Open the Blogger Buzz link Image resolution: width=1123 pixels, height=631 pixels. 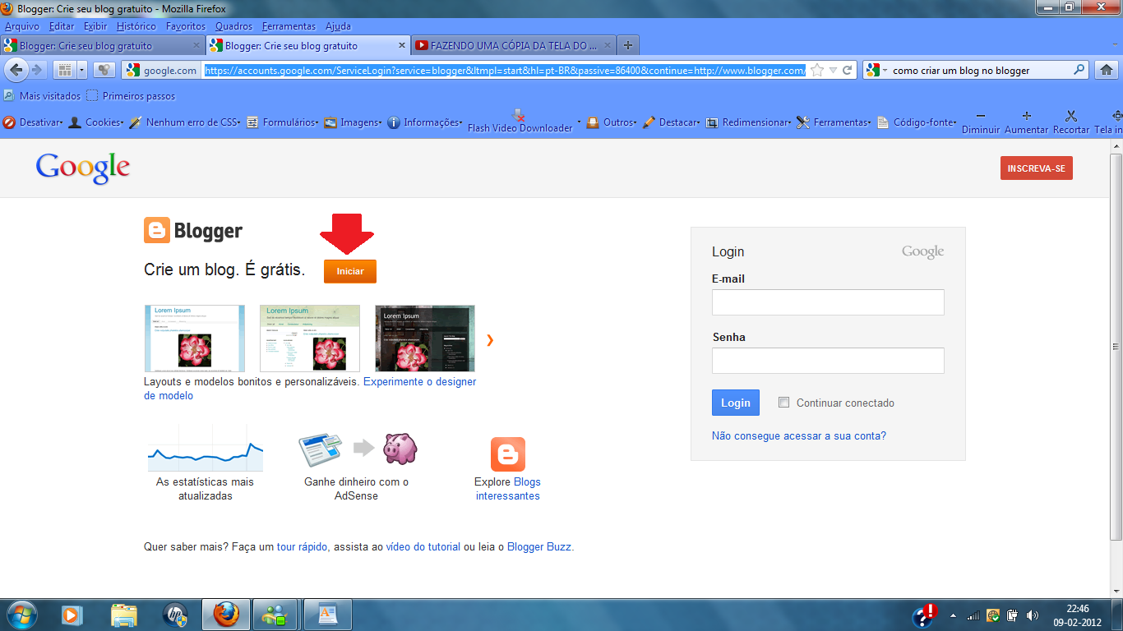[x=539, y=546]
